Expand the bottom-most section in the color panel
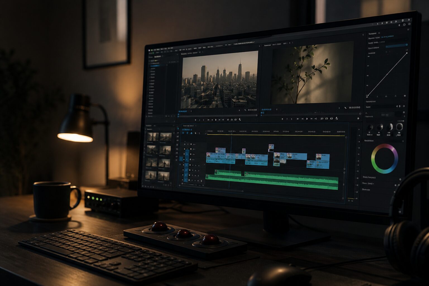This screenshot has height=286, width=429. pyautogui.click(x=366, y=190)
